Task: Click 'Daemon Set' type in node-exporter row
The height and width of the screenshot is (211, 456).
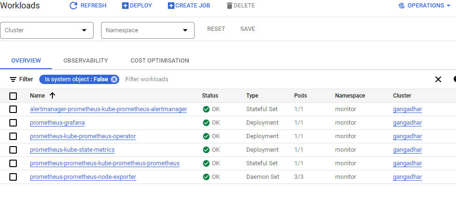Action: [x=262, y=177]
